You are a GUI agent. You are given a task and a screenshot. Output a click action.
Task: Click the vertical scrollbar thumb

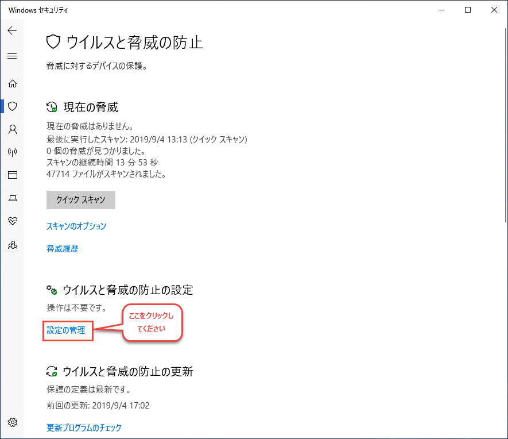point(505,125)
